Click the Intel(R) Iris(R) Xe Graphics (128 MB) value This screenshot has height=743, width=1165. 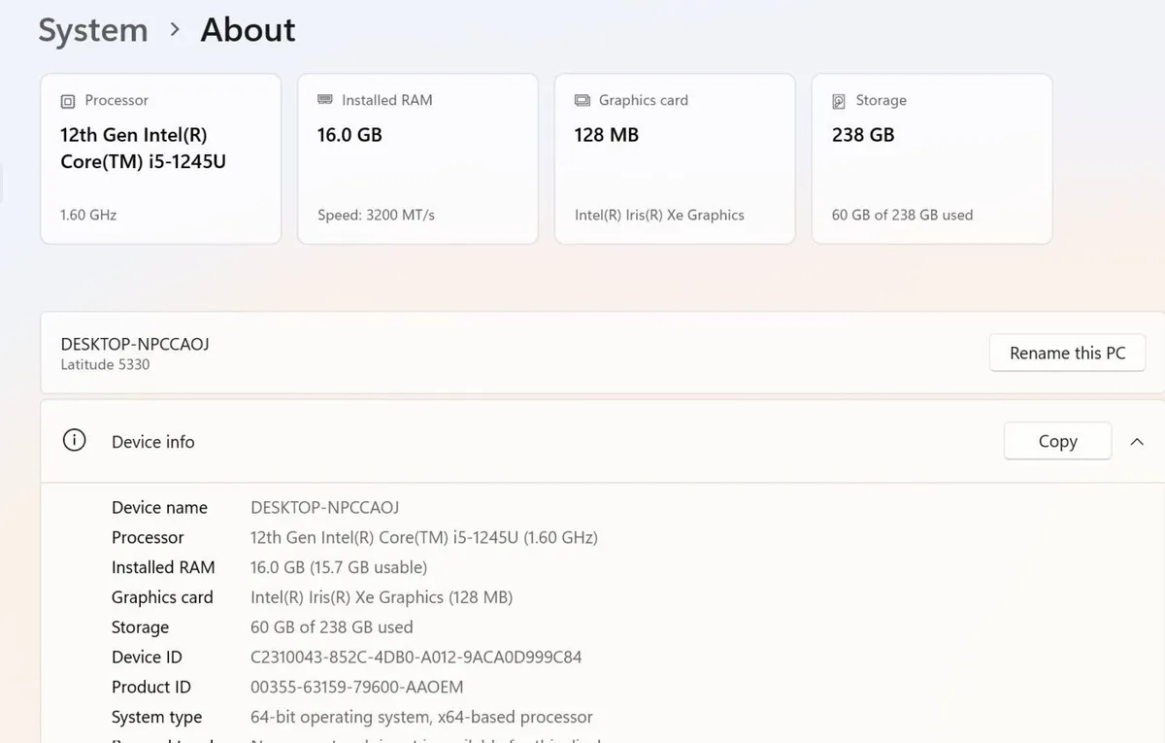tap(382, 597)
